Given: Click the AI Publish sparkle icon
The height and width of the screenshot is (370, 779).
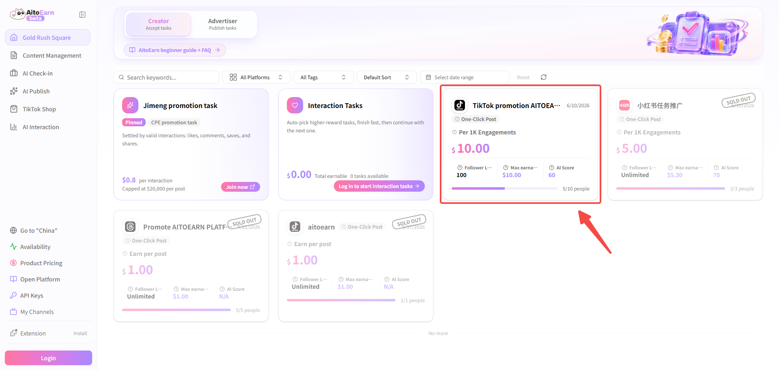Looking at the screenshot, I should 14,91.
